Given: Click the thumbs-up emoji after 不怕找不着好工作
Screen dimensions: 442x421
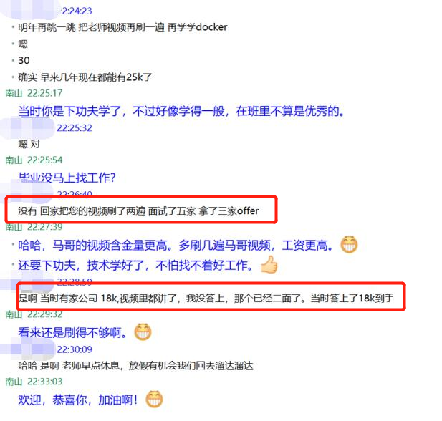Looking at the screenshot, I should point(269,265).
